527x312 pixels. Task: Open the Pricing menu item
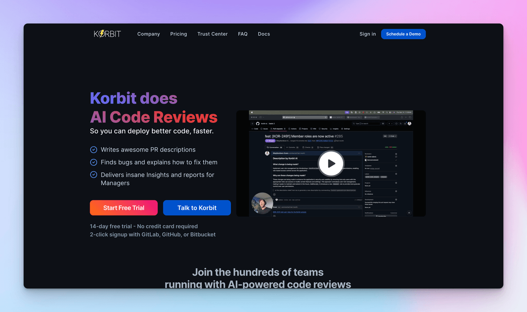pos(178,34)
